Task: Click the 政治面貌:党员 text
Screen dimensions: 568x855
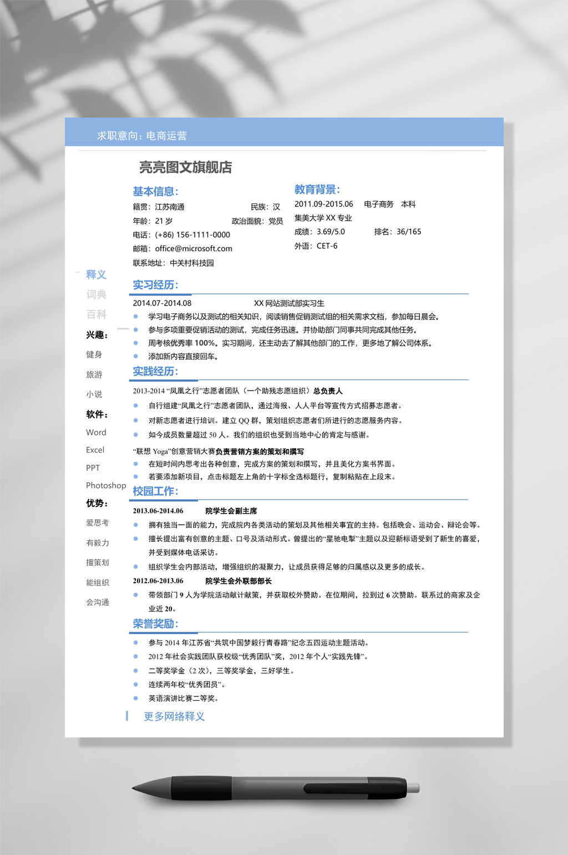Action: (257, 221)
